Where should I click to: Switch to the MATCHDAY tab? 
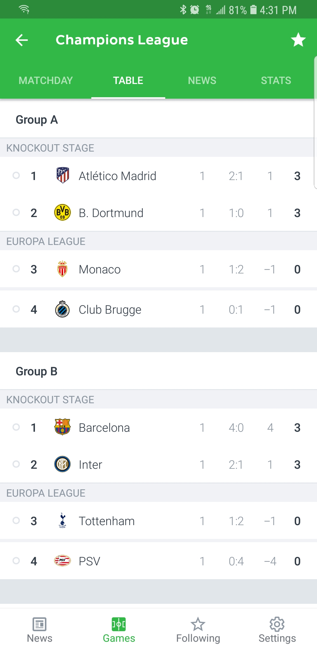pos(46,80)
